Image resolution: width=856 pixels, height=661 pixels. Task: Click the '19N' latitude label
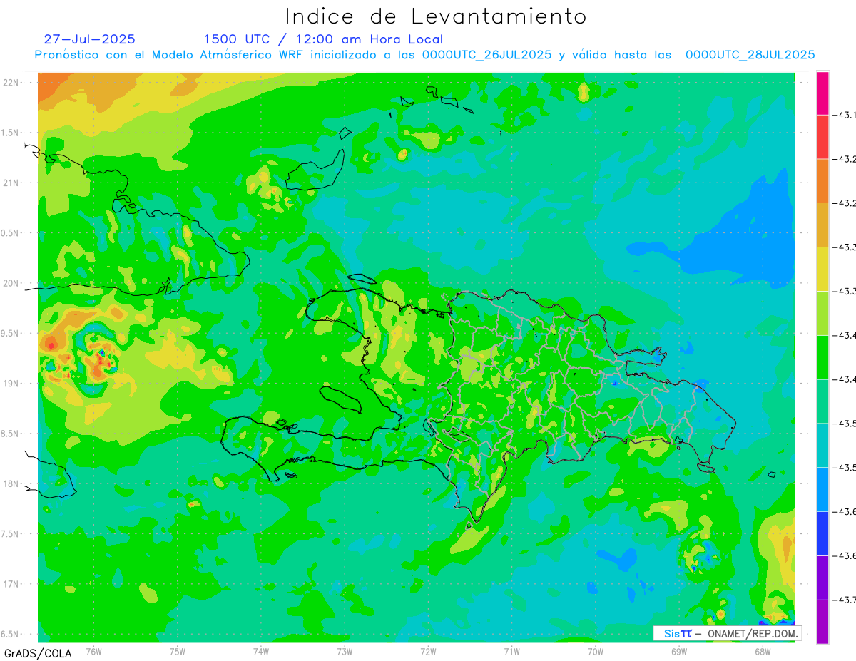click(x=11, y=384)
